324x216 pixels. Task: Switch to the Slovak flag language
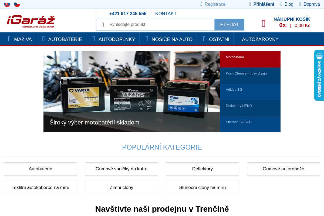[x=7, y=4]
